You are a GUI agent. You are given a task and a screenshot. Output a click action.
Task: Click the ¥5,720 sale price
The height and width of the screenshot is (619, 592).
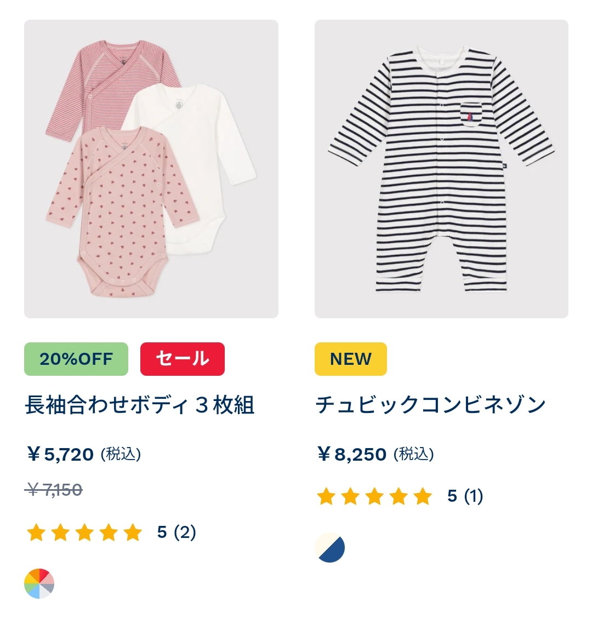click(x=60, y=454)
